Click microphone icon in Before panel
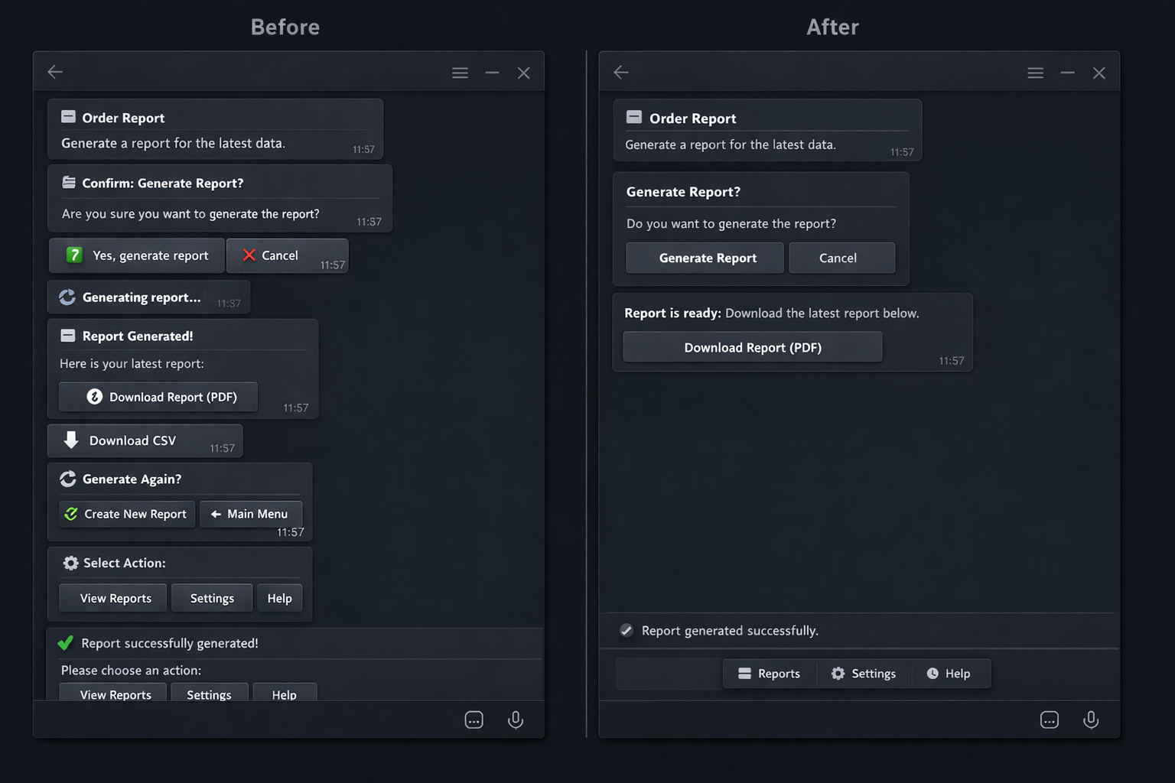This screenshot has height=783, width=1175. pyautogui.click(x=516, y=720)
